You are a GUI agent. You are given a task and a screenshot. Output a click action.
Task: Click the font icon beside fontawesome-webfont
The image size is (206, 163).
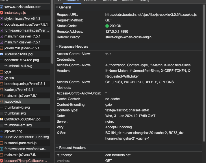pyautogui.click(x=1, y=149)
